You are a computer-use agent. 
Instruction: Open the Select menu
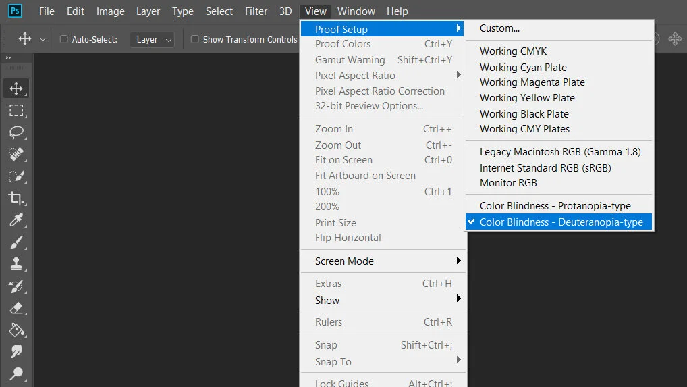coord(219,11)
